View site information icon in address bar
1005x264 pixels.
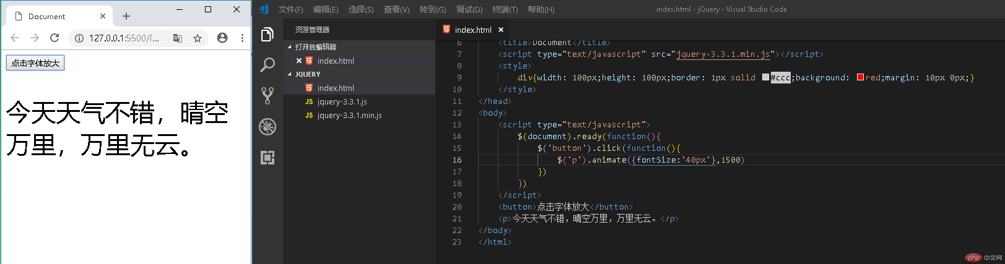79,38
